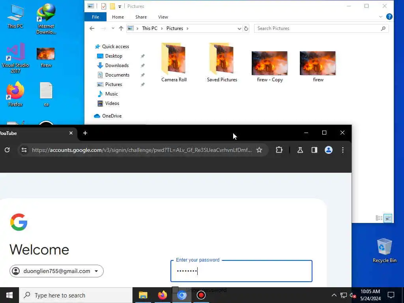404x303 pixels.
Task: Switch to large icons view in Explorer
Action: (388, 218)
